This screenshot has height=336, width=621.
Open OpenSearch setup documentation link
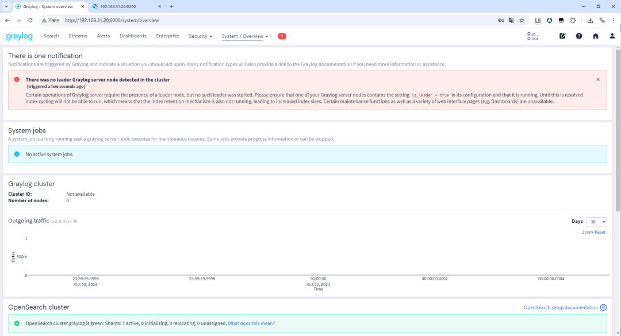coord(561,307)
